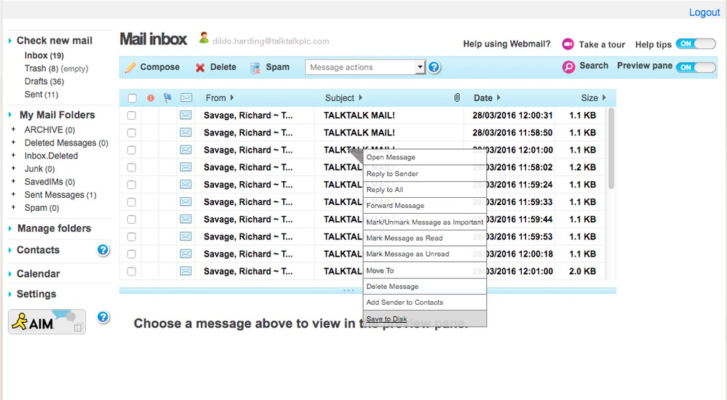The height and width of the screenshot is (400, 727).
Task: Open the Inbox (19) folder
Action: (44, 55)
